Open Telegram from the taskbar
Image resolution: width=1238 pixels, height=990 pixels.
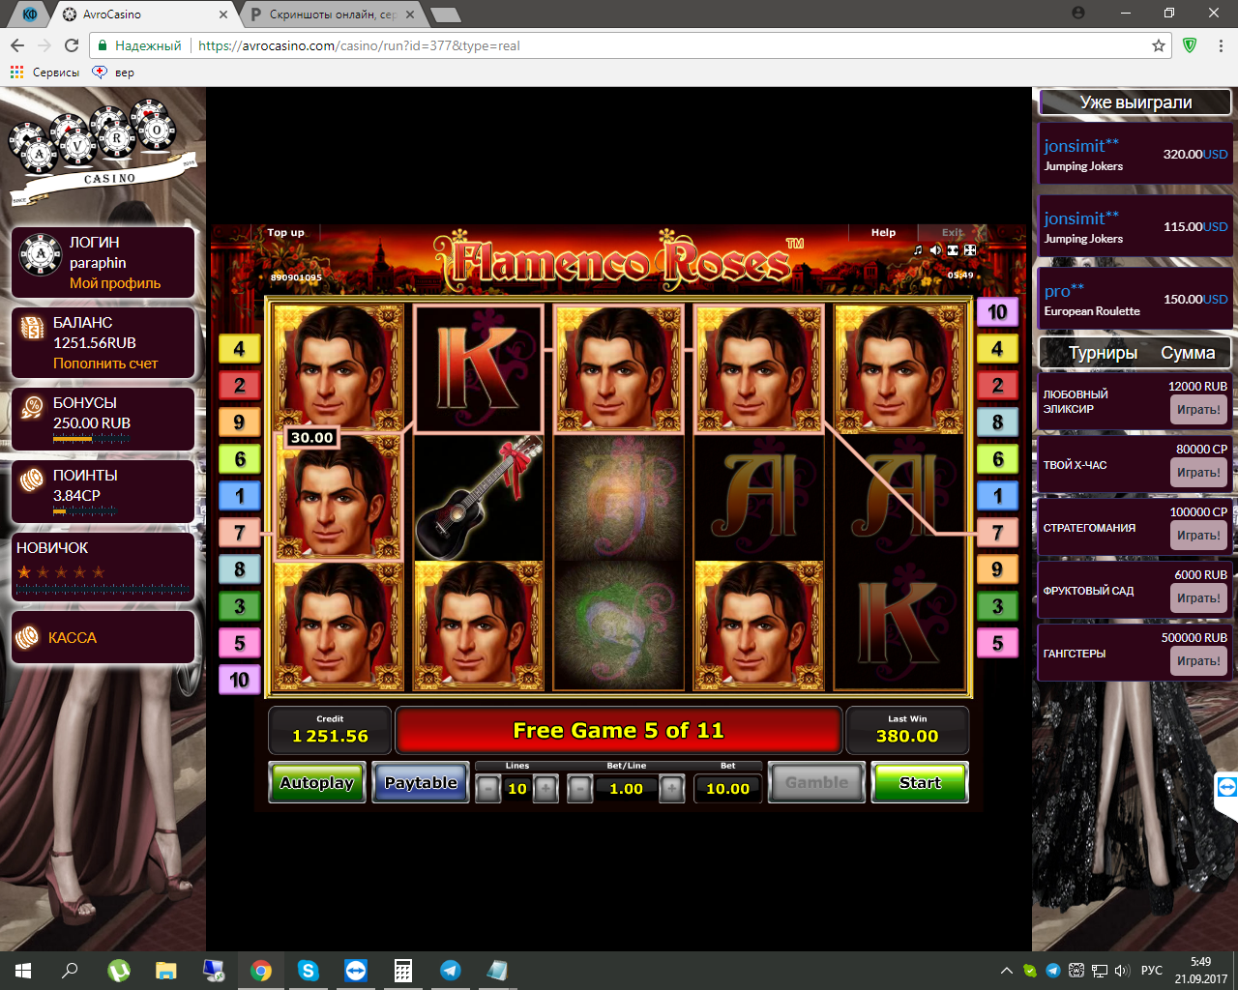tap(450, 971)
